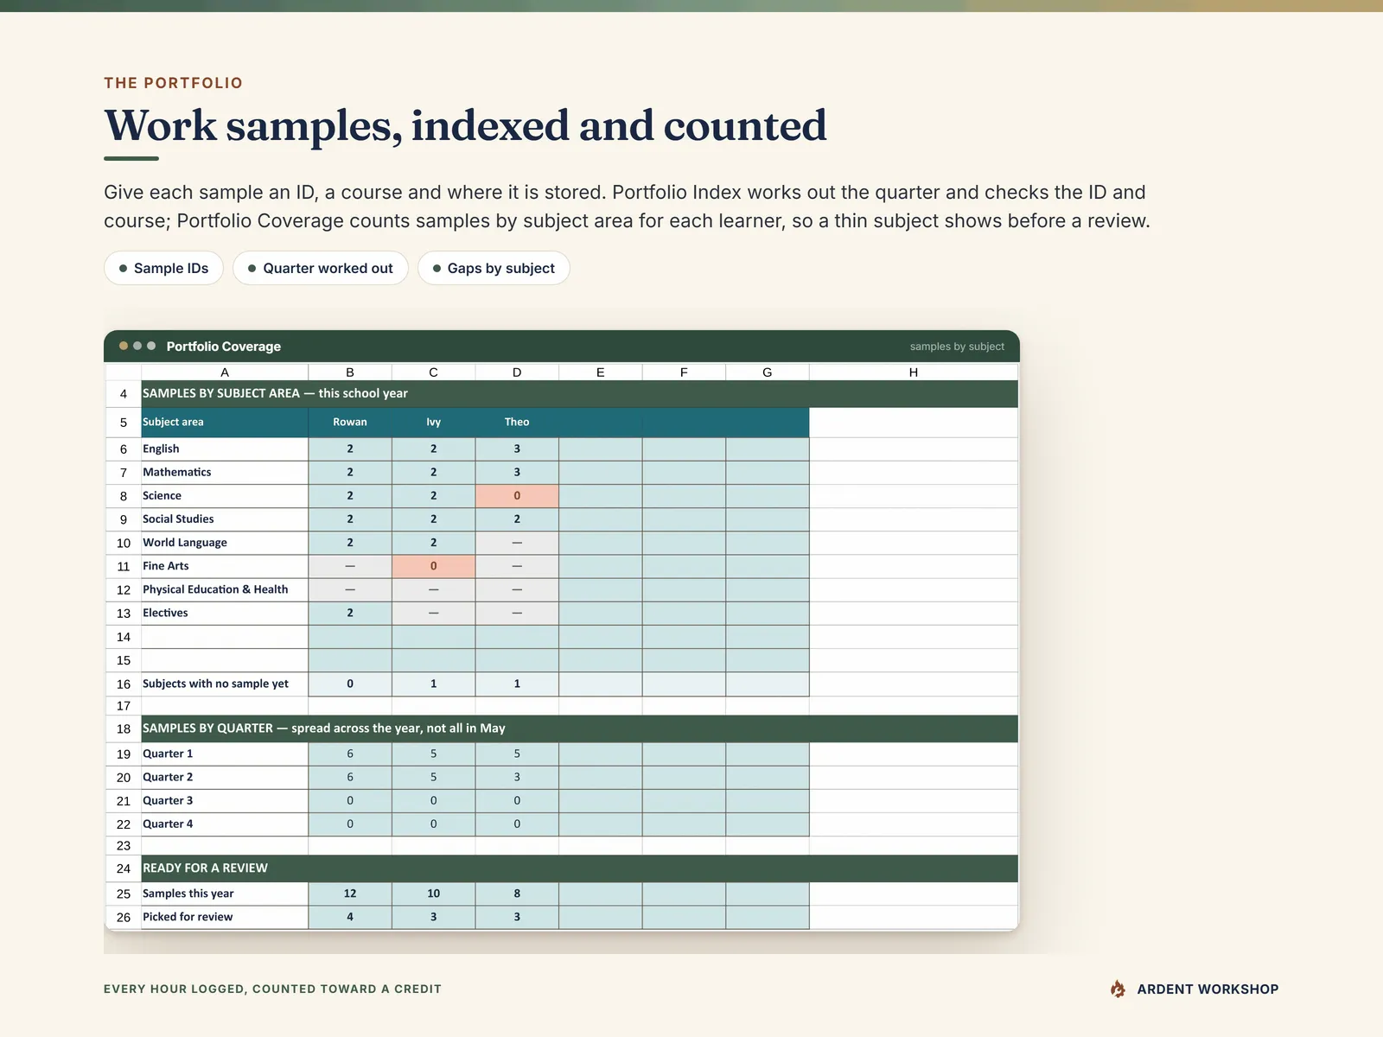Click Ivy's subjects-with-no-sample cell
The image size is (1383, 1037).
click(x=434, y=684)
